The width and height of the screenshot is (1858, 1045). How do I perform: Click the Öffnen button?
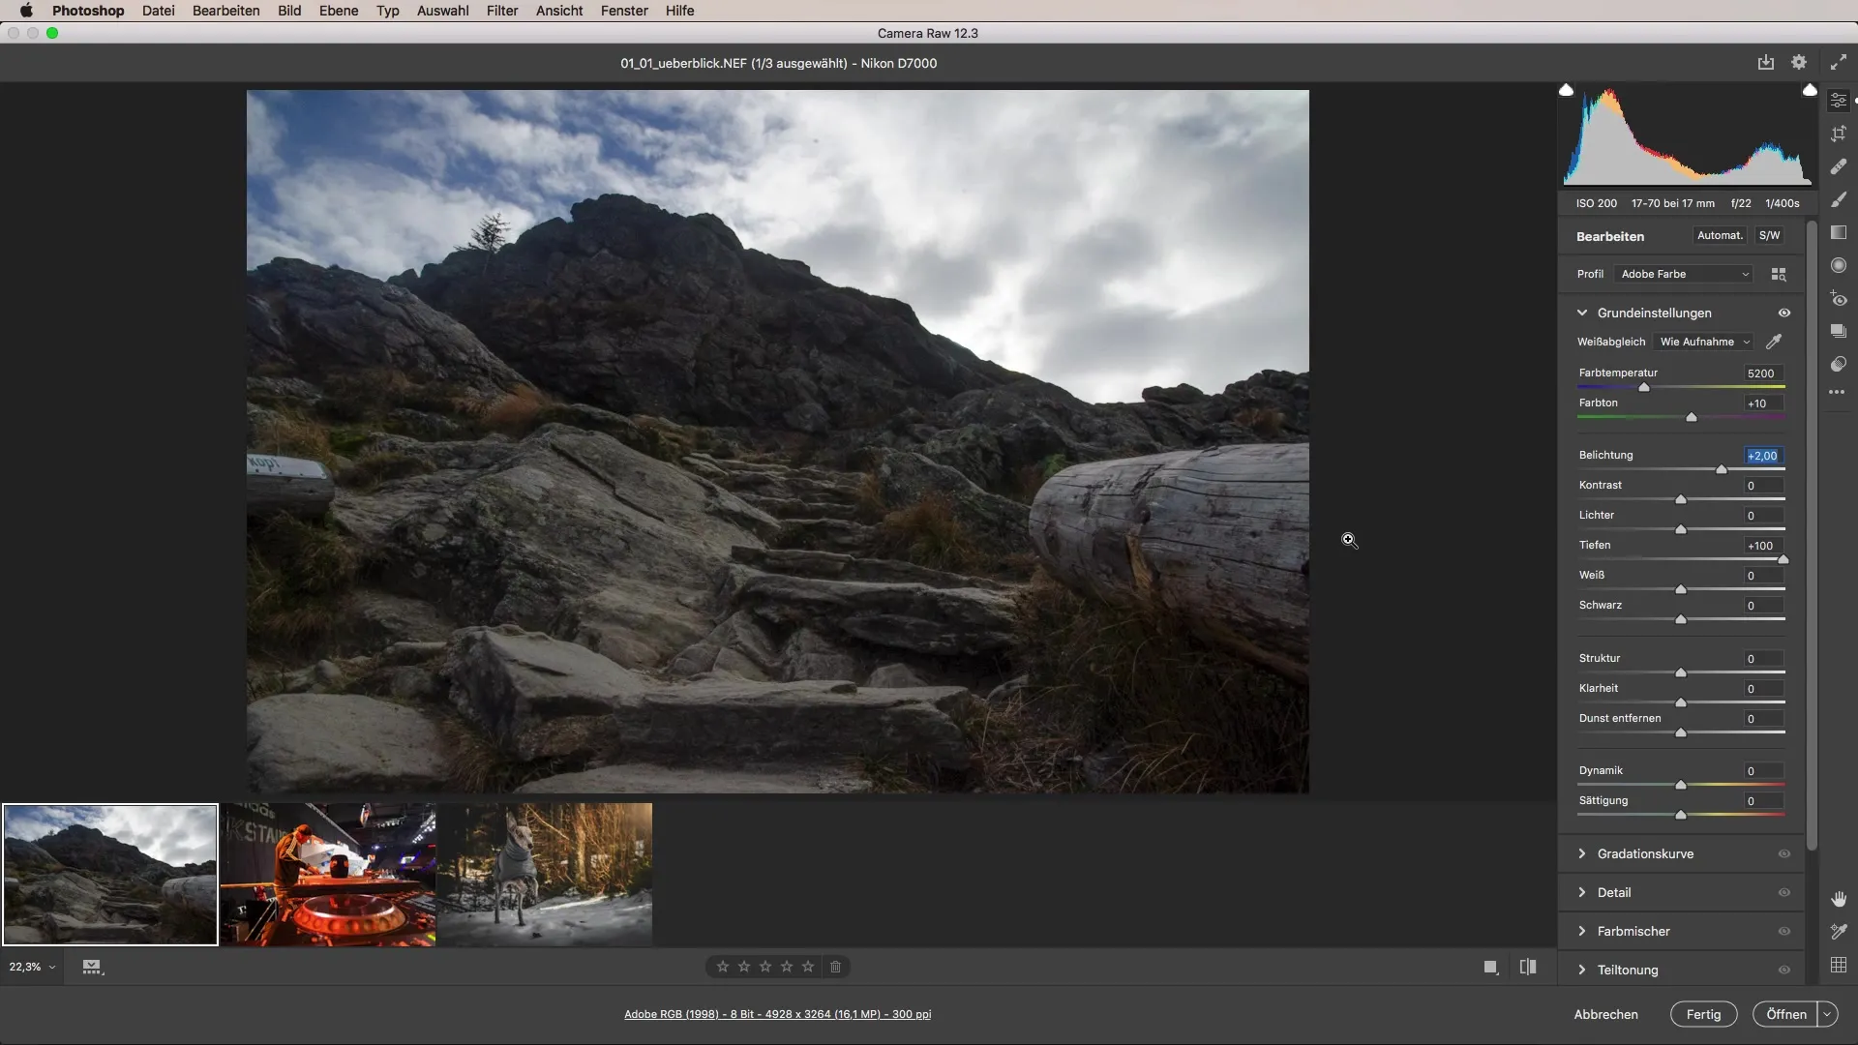[x=1785, y=1014]
